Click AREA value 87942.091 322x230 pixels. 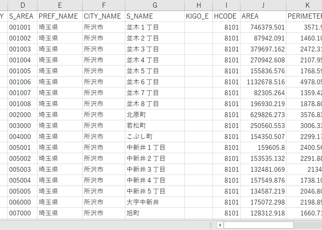pyautogui.click(x=263, y=38)
